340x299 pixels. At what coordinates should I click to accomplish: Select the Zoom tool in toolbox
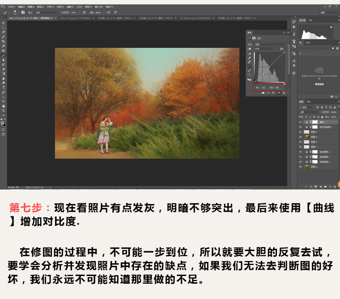(x=3, y=111)
